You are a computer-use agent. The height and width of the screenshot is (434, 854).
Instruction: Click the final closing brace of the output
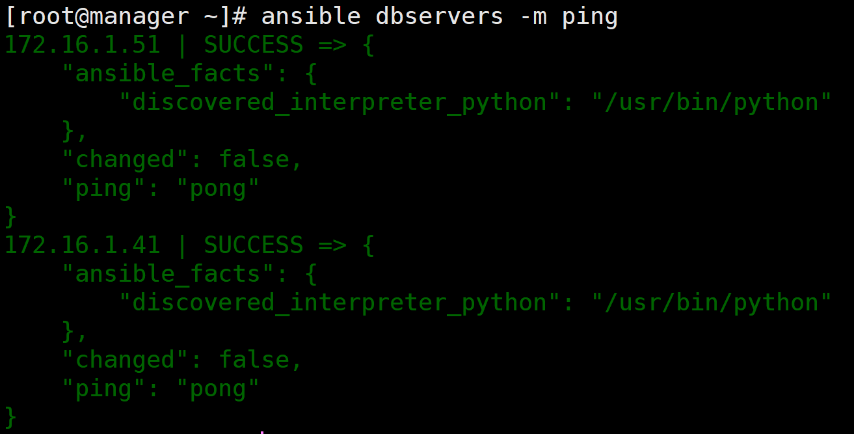pos(10,416)
